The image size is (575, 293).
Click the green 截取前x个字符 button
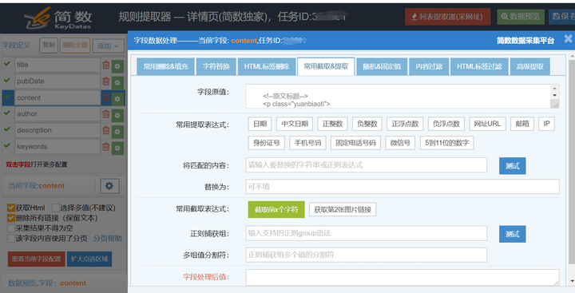(276, 209)
